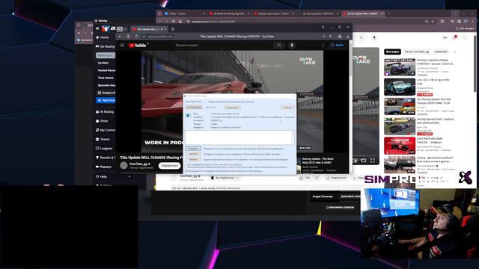Click the details button next to version text
This screenshot has width=479, height=269.
(x=232, y=108)
